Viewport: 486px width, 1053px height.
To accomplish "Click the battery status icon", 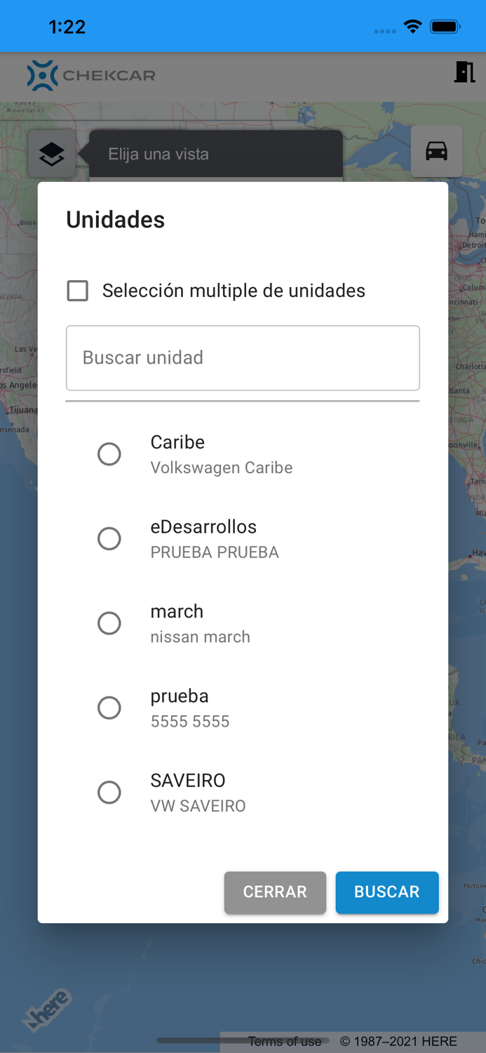I will pyautogui.click(x=445, y=27).
